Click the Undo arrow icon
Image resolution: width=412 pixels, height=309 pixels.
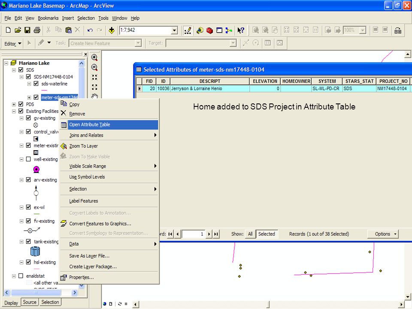pos(90,30)
